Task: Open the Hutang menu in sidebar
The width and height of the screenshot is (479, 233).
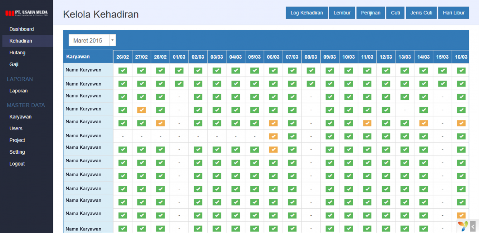Action: (x=17, y=52)
